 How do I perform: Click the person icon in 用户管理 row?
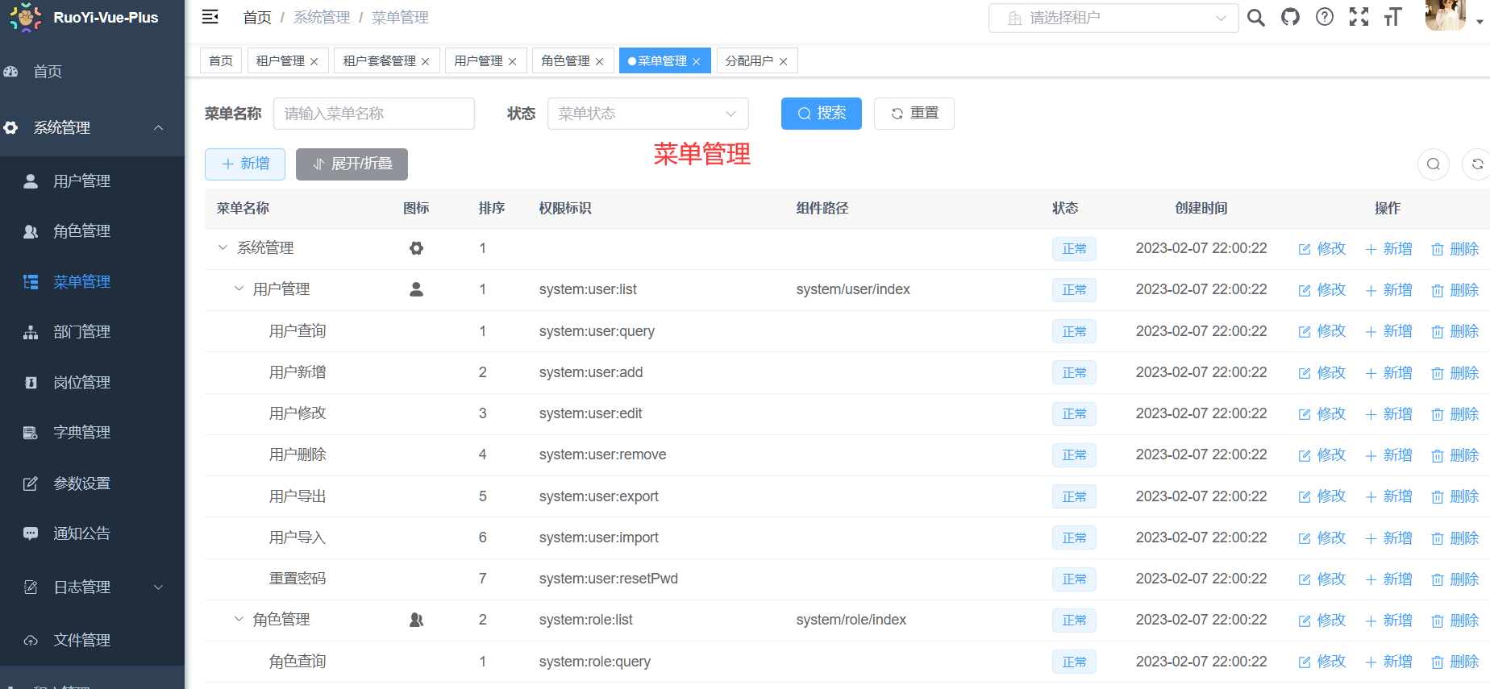416,289
